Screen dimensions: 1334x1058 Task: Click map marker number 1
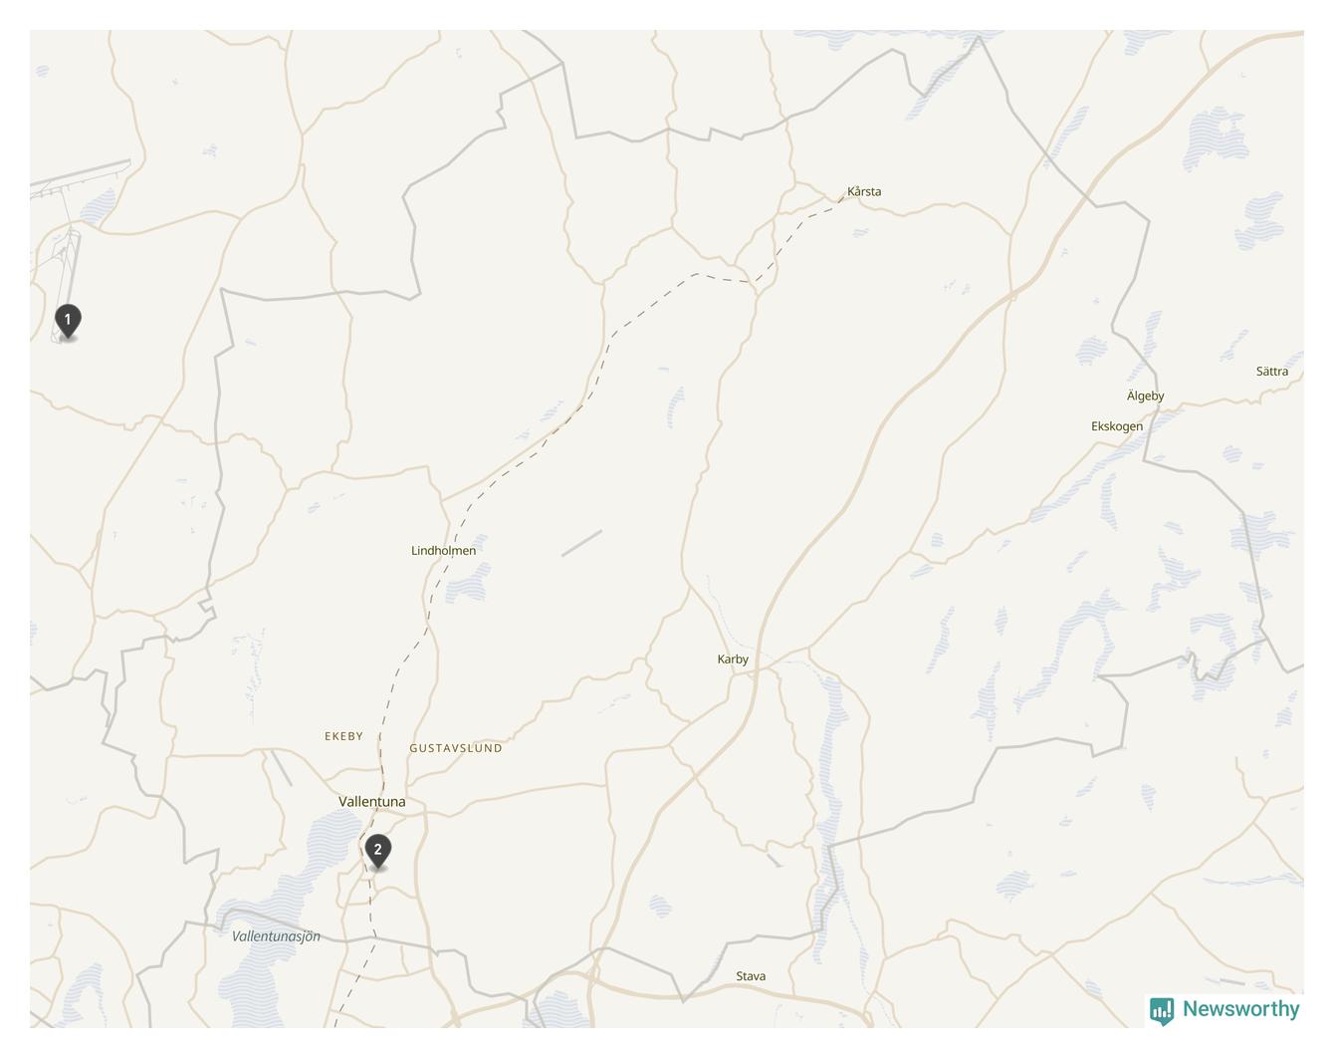[x=68, y=322]
